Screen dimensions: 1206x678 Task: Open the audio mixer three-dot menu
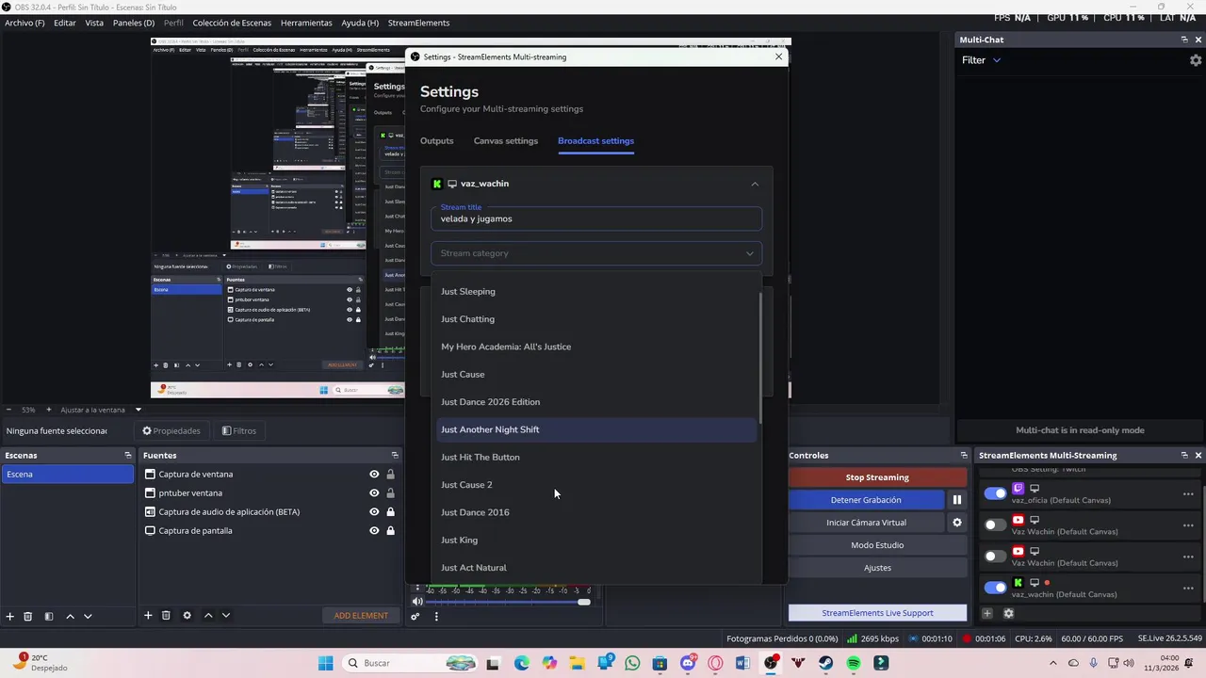436,617
